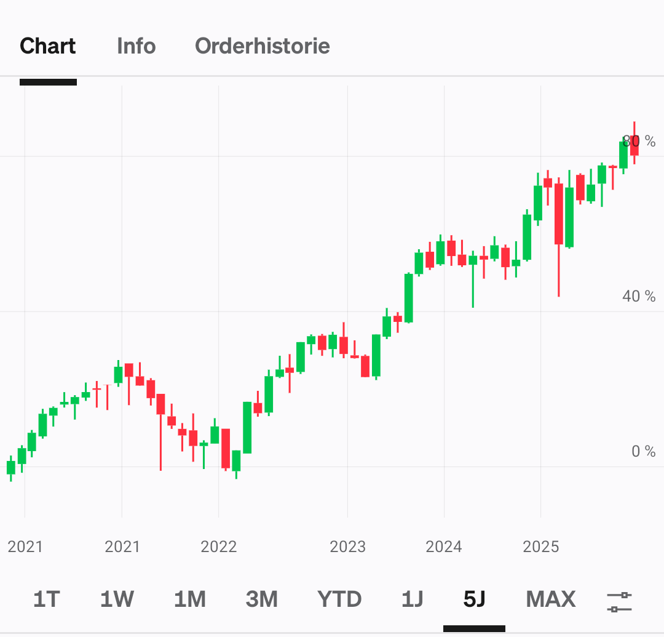Click the rightmost red candlestick
This screenshot has width=664, height=637.
[x=634, y=146]
